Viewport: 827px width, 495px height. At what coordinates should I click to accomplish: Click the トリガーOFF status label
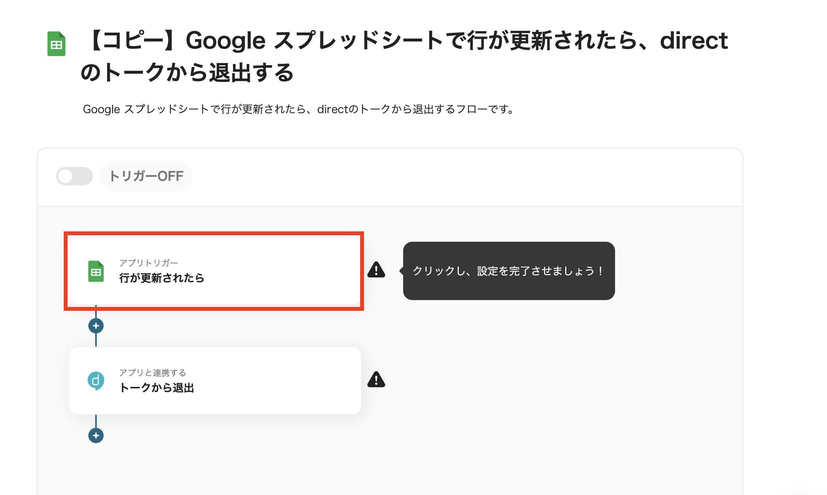pos(146,176)
